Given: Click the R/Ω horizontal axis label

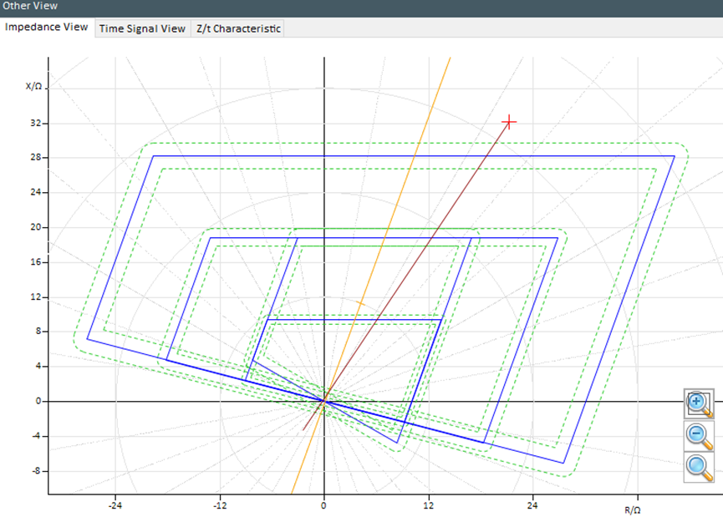Looking at the screenshot, I should 633,509.
